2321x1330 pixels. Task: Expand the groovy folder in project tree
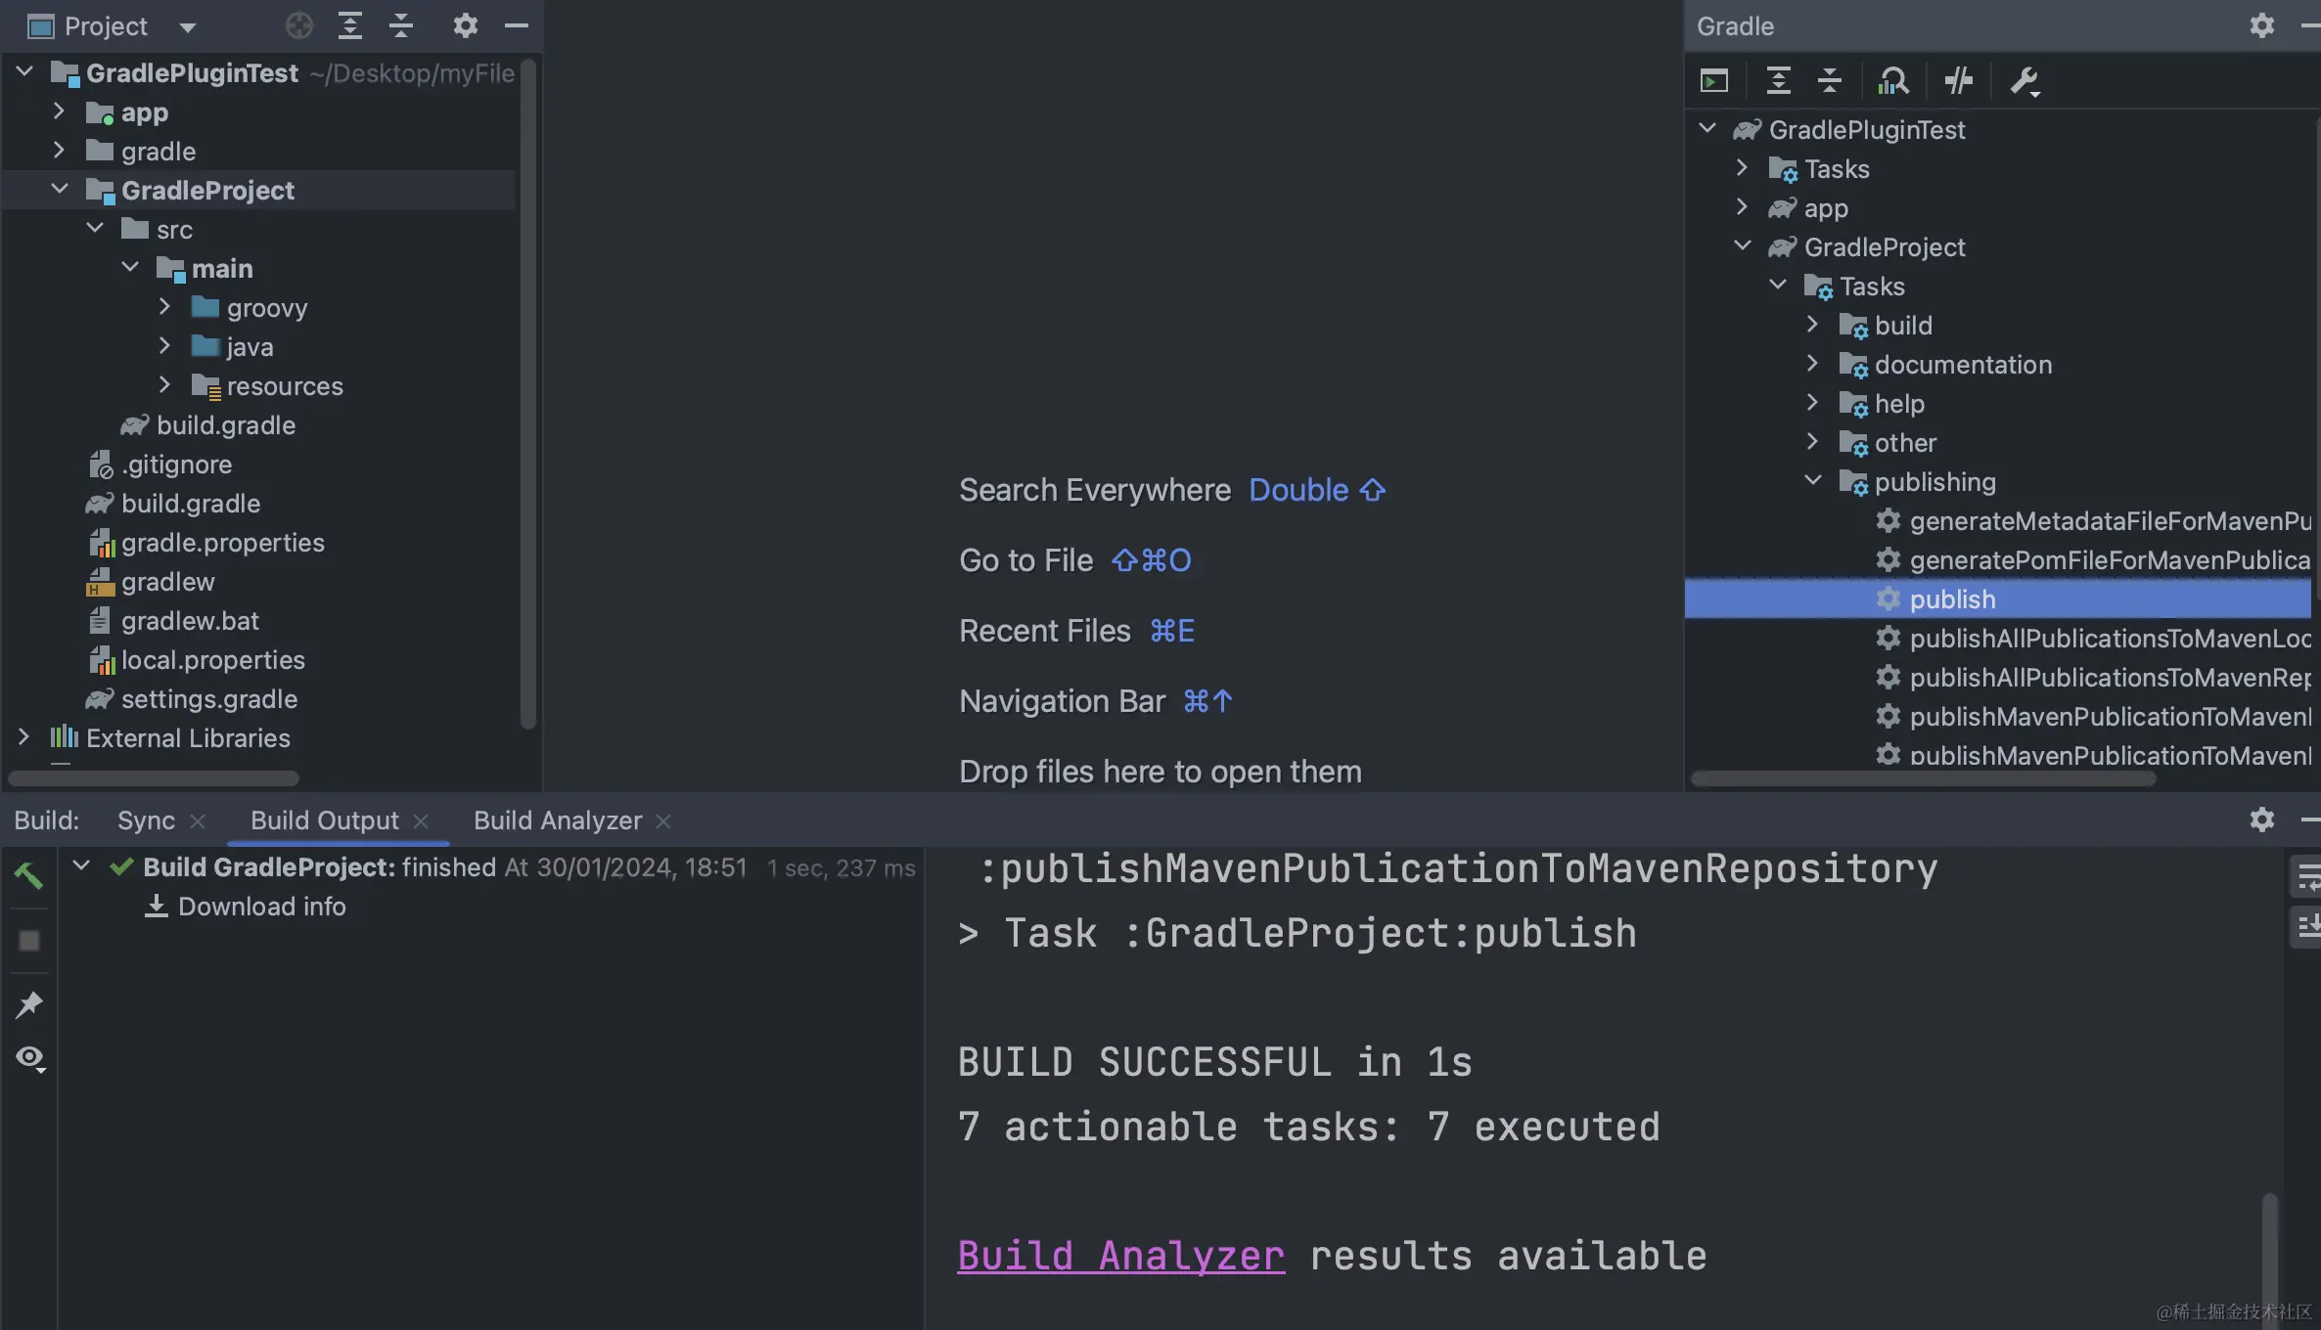[x=164, y=307]
